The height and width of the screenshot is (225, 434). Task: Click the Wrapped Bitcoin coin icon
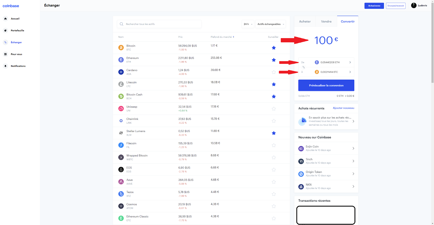[x=121, y=157]
